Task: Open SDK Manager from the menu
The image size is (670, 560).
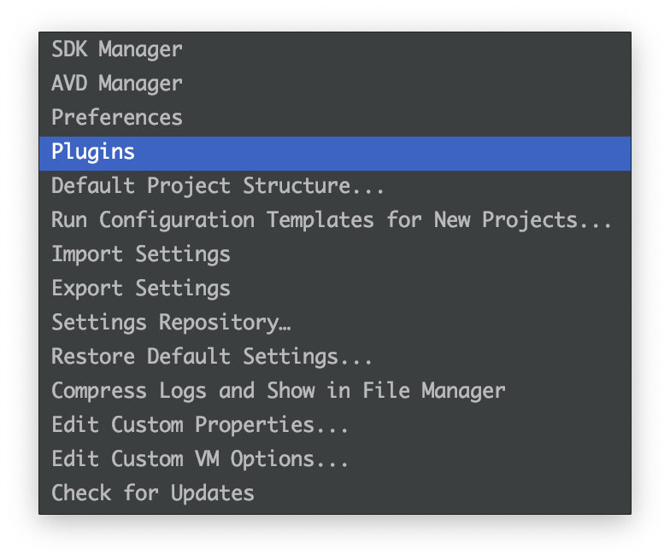Action: pyautogui.click(x=335, y=50)
